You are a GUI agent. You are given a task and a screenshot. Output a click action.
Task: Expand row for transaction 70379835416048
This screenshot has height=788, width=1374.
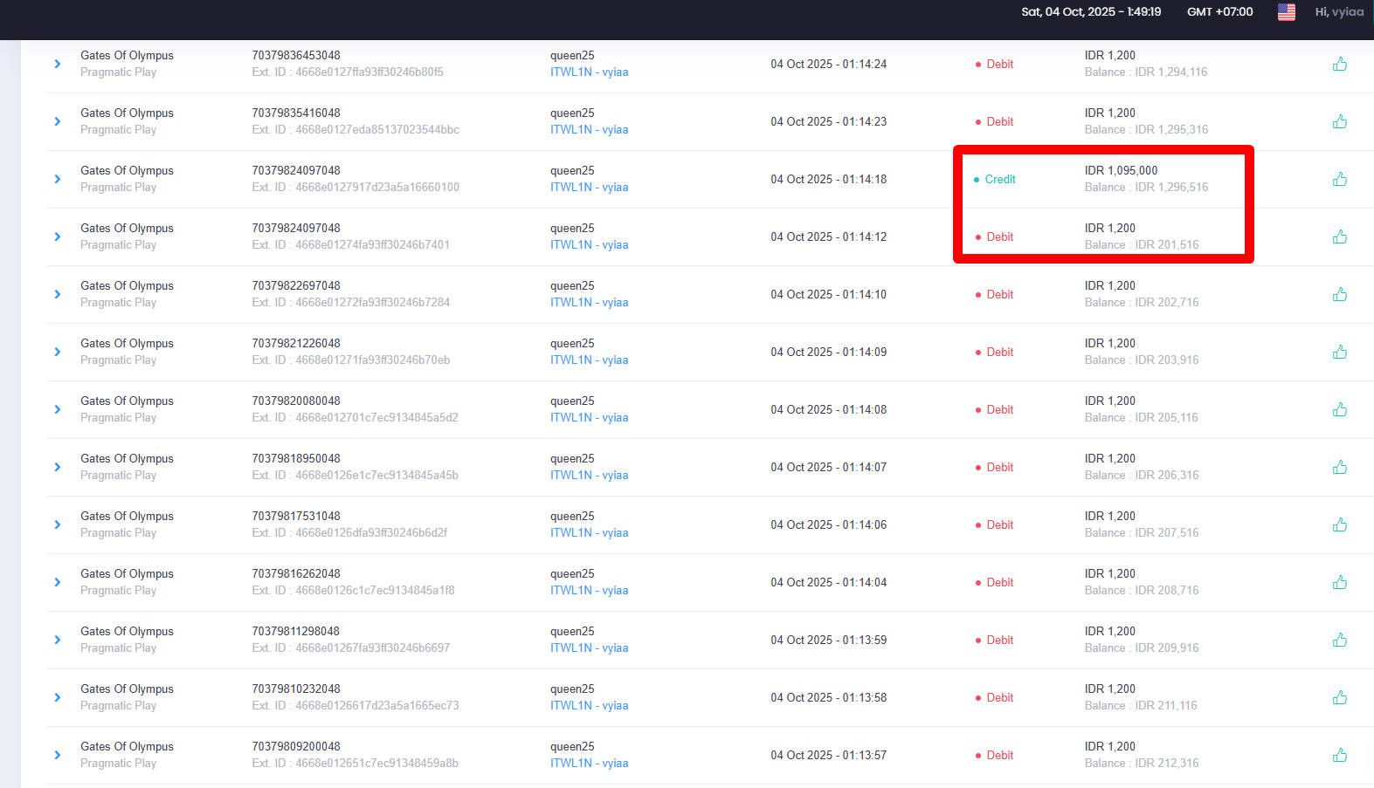[x=58, y=121]
